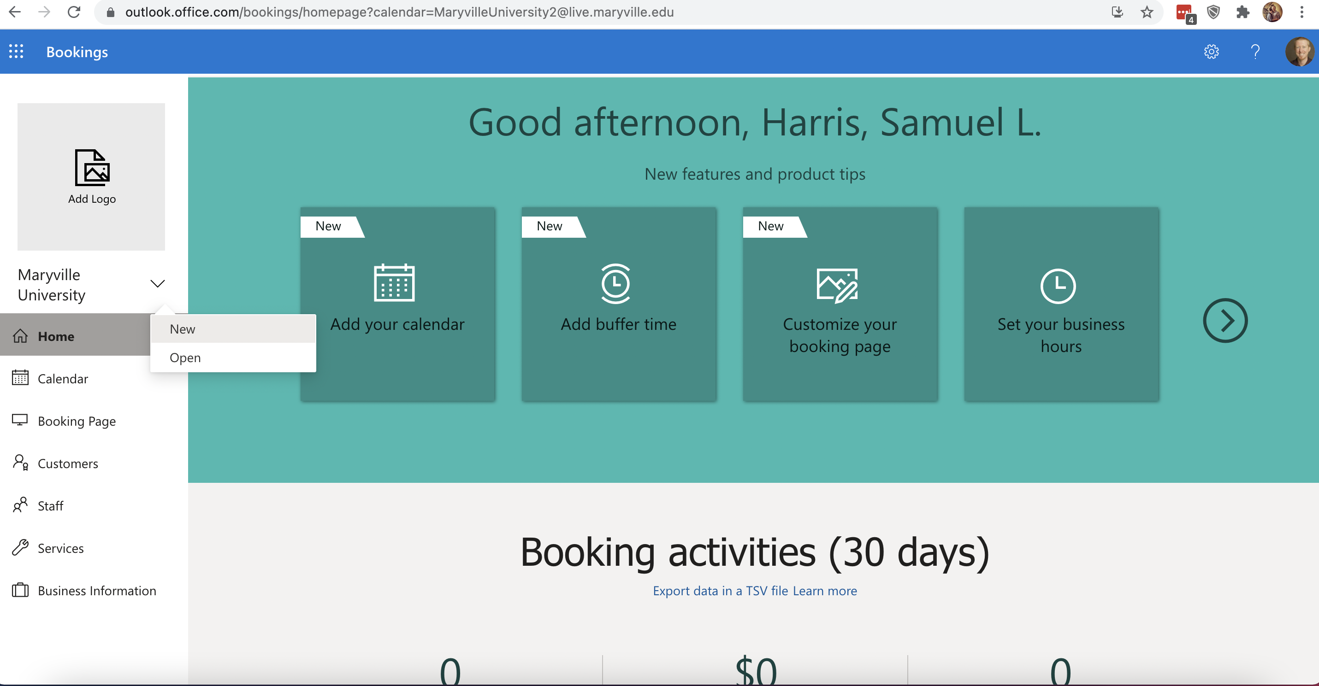The height and width of the screenshot is (686, 1319).
Task: Choose Open from the dropdown menu
Action: click(x=185, y=358)
